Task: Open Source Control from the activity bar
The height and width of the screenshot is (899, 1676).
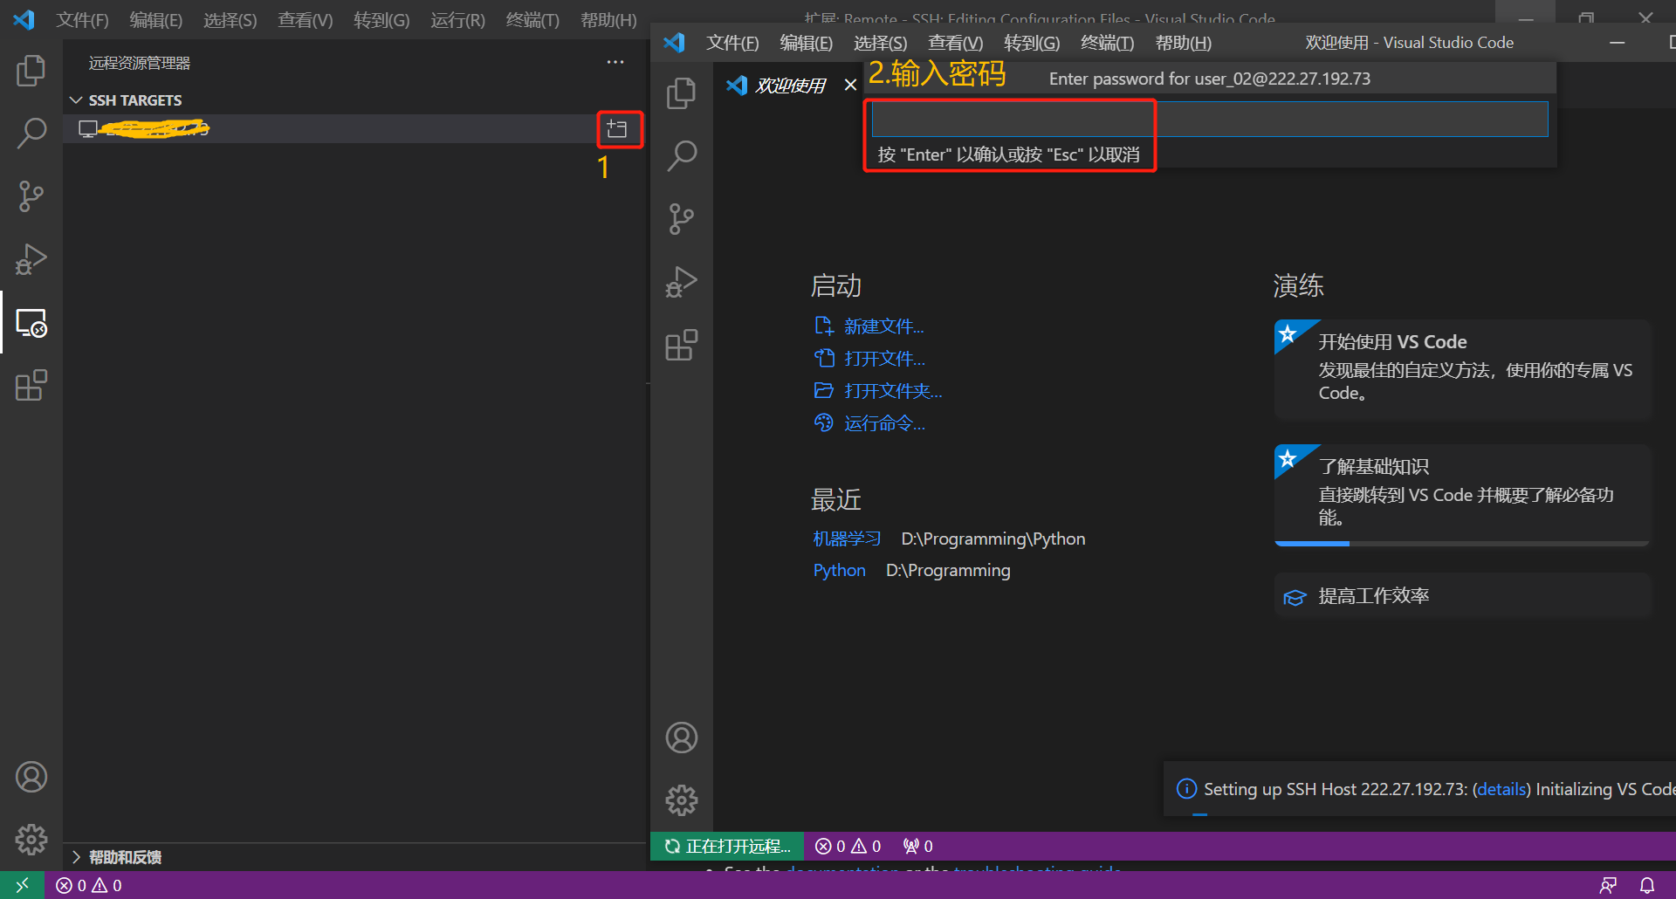Action: click(31, 196)
